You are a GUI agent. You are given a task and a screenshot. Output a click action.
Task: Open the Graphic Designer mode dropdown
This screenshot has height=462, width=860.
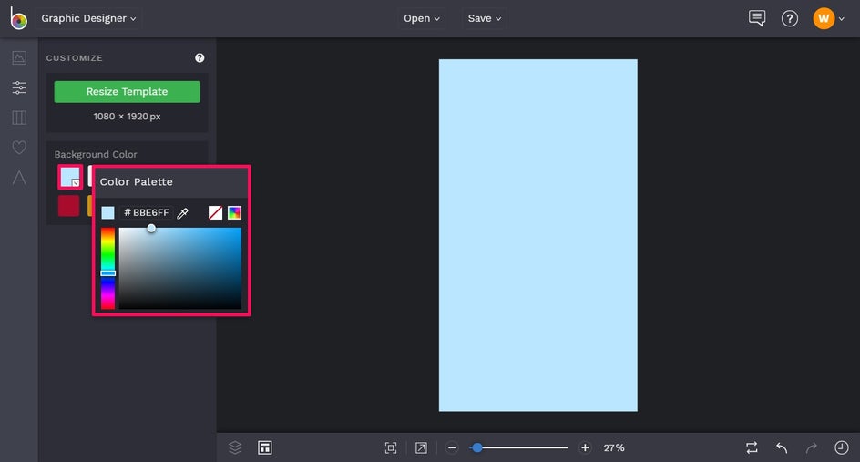(88, 18)
